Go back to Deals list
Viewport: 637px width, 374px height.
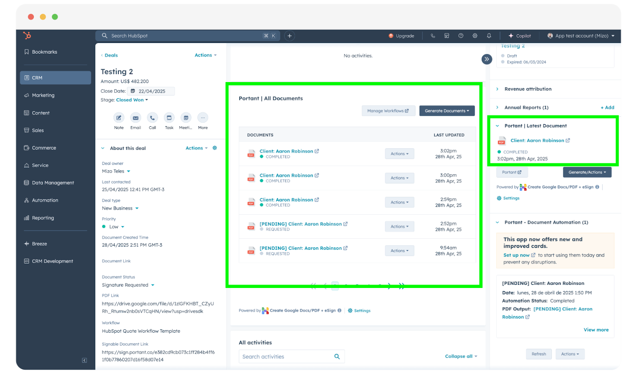point(109,55)
